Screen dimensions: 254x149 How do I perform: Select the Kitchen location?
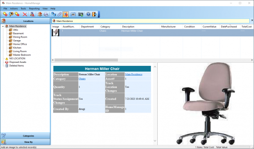click(x=17, y=48)
